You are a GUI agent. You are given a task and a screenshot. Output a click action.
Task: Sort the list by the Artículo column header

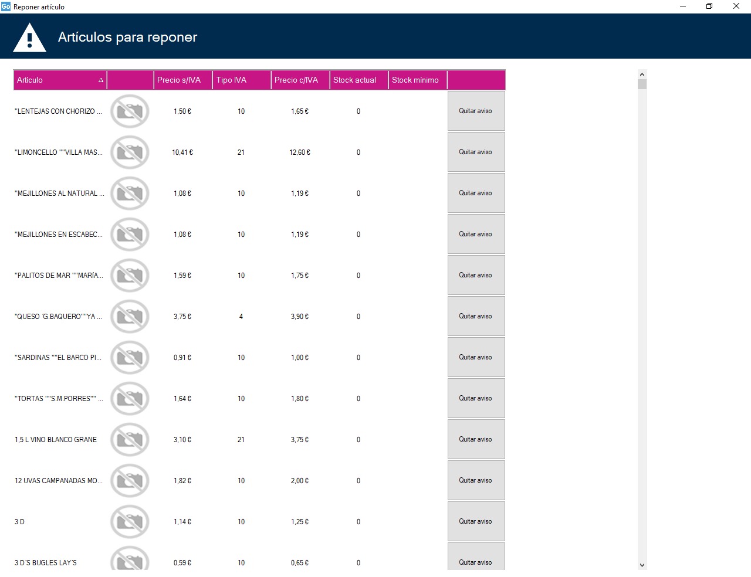pyautogui.click(x=59, y=80)
